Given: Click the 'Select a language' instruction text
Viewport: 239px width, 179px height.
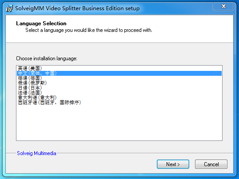Looking at the screenshot, I should click(x=89, y=30).
